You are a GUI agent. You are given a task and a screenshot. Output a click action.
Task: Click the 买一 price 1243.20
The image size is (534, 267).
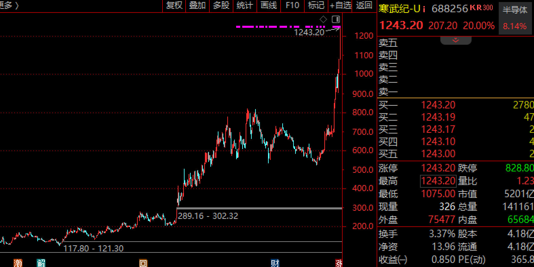pyautogui.click(x=438, y=105)
